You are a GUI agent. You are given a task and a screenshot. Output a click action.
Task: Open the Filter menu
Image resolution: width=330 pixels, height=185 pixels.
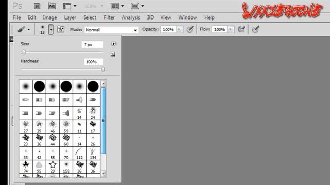[x=109, y=17]
